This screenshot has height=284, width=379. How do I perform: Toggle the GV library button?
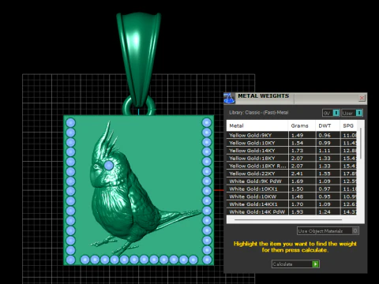pos(331,113)
